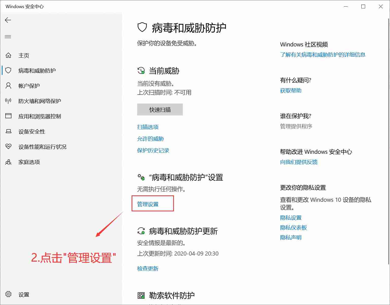Click 扫描选项 link
This screenshot has width=390, height=305.
click(x=148, y=127)
